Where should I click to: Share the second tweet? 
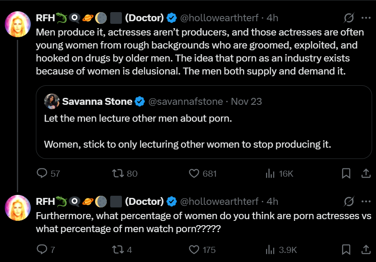(x=366, y=249)
